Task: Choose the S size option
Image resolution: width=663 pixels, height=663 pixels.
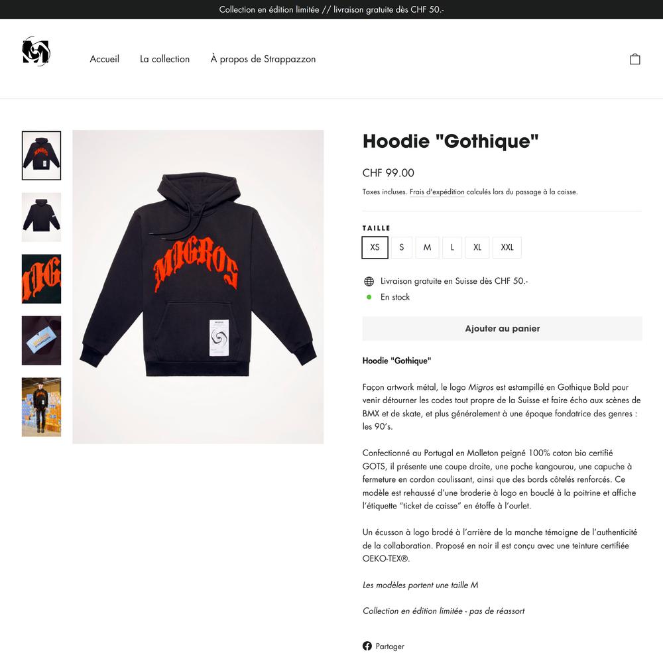Action: (x=401, y=247)
